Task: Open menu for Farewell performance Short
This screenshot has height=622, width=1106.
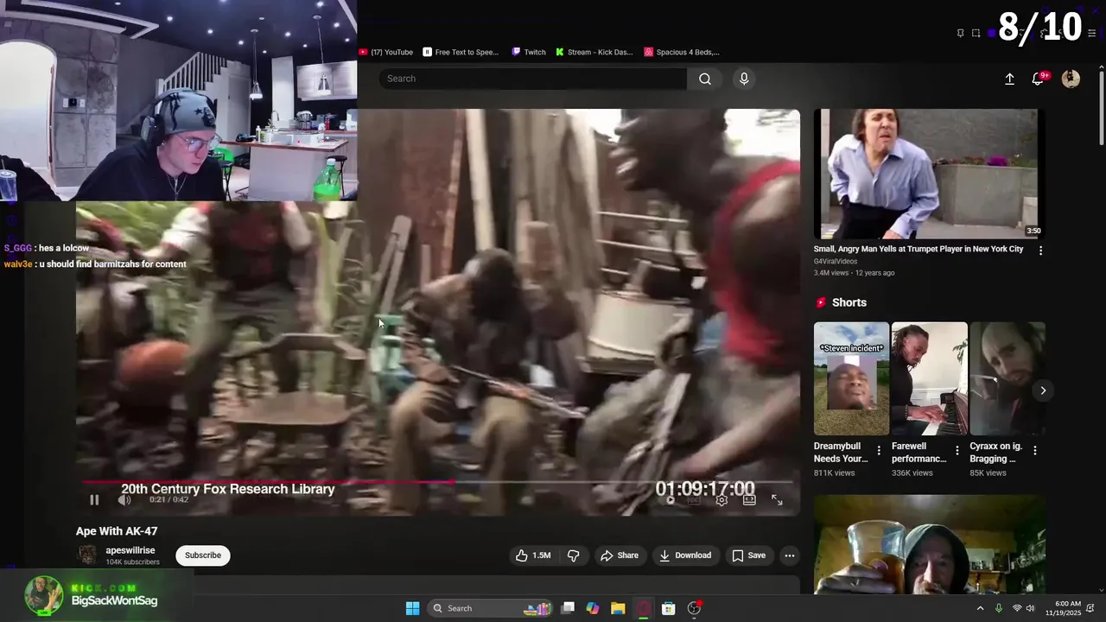Action: tap(957, 450)
